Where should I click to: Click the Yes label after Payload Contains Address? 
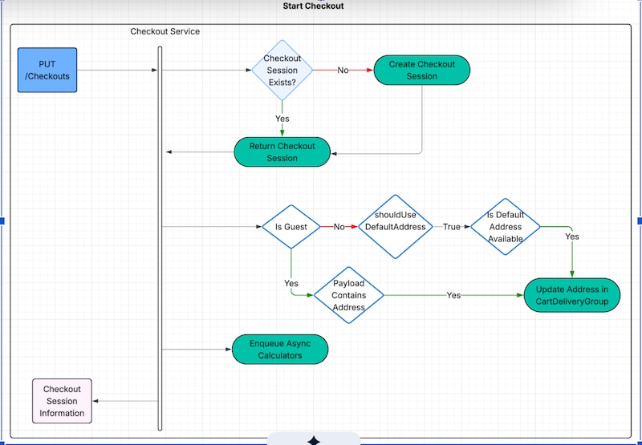(x=453, y=295)
